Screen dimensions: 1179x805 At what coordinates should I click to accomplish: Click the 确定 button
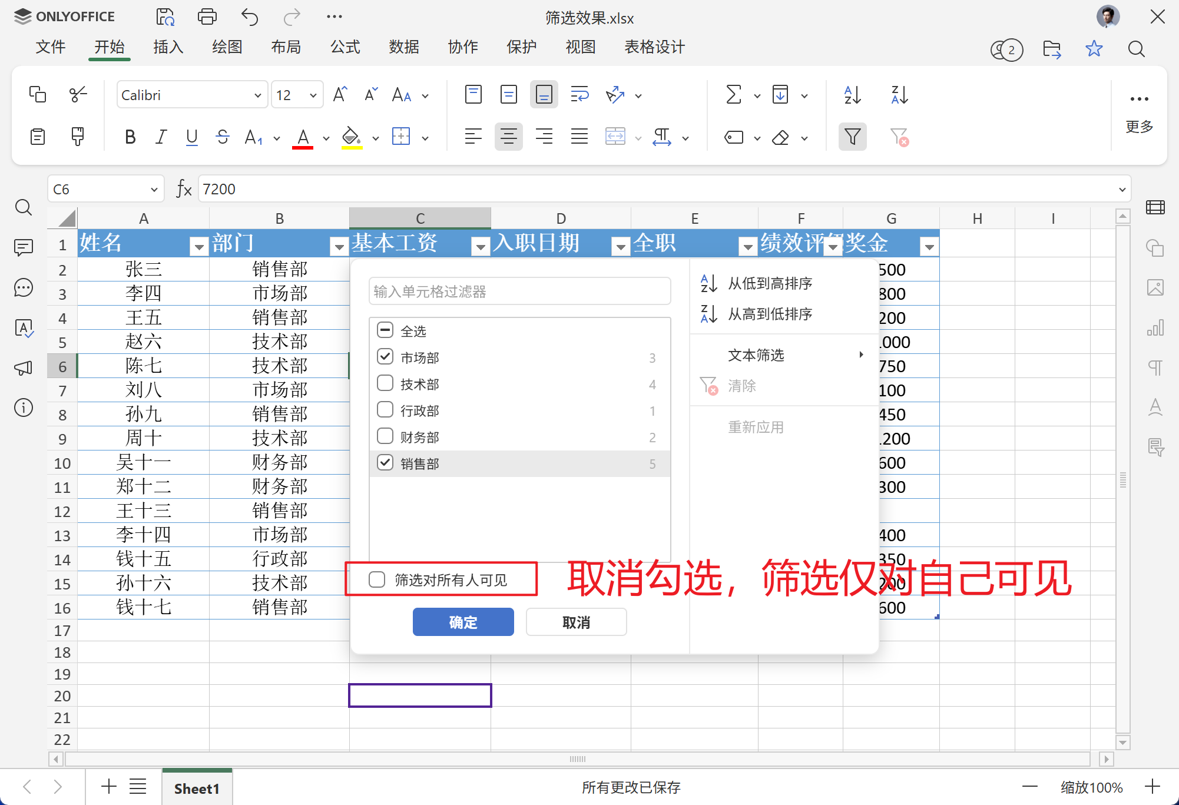pyautogui.click(x=463, y=622)
